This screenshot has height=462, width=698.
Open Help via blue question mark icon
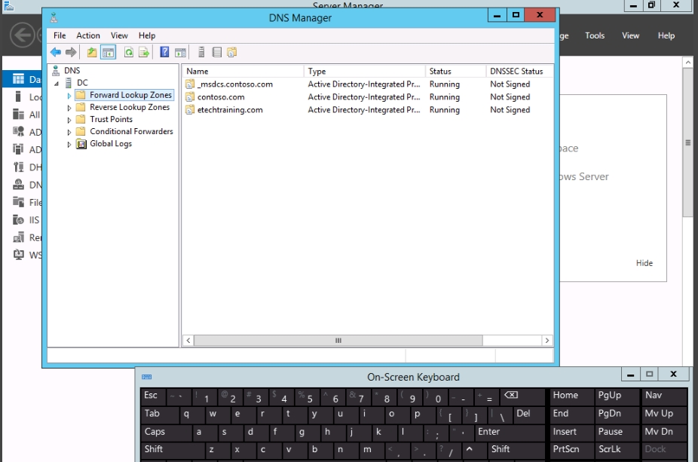(164, 52)
